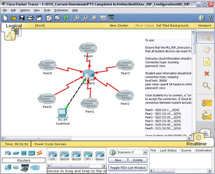Expand the Scenario 0 dropdown
The height and width of the screenshot is (174, 215).
tap(145, 152)
